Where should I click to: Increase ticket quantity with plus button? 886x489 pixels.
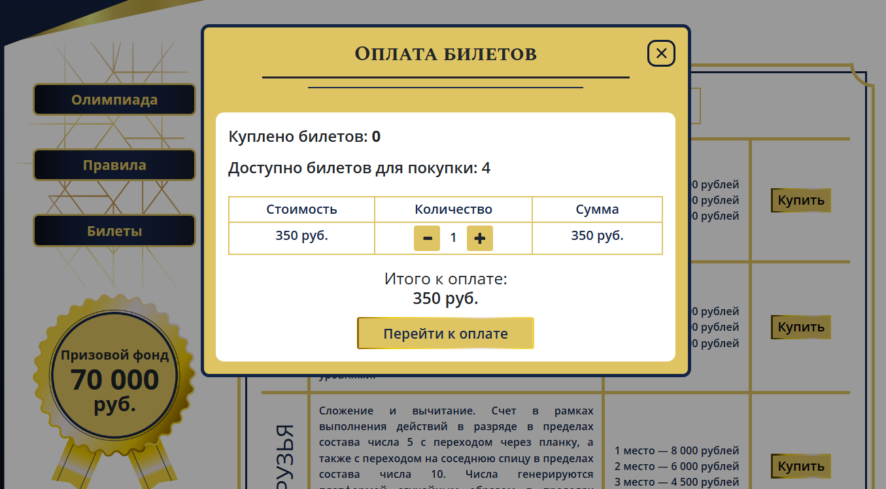pyautogui.click(x=479, y=238)
